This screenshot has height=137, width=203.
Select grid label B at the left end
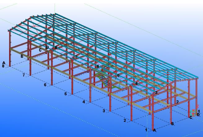22,57
